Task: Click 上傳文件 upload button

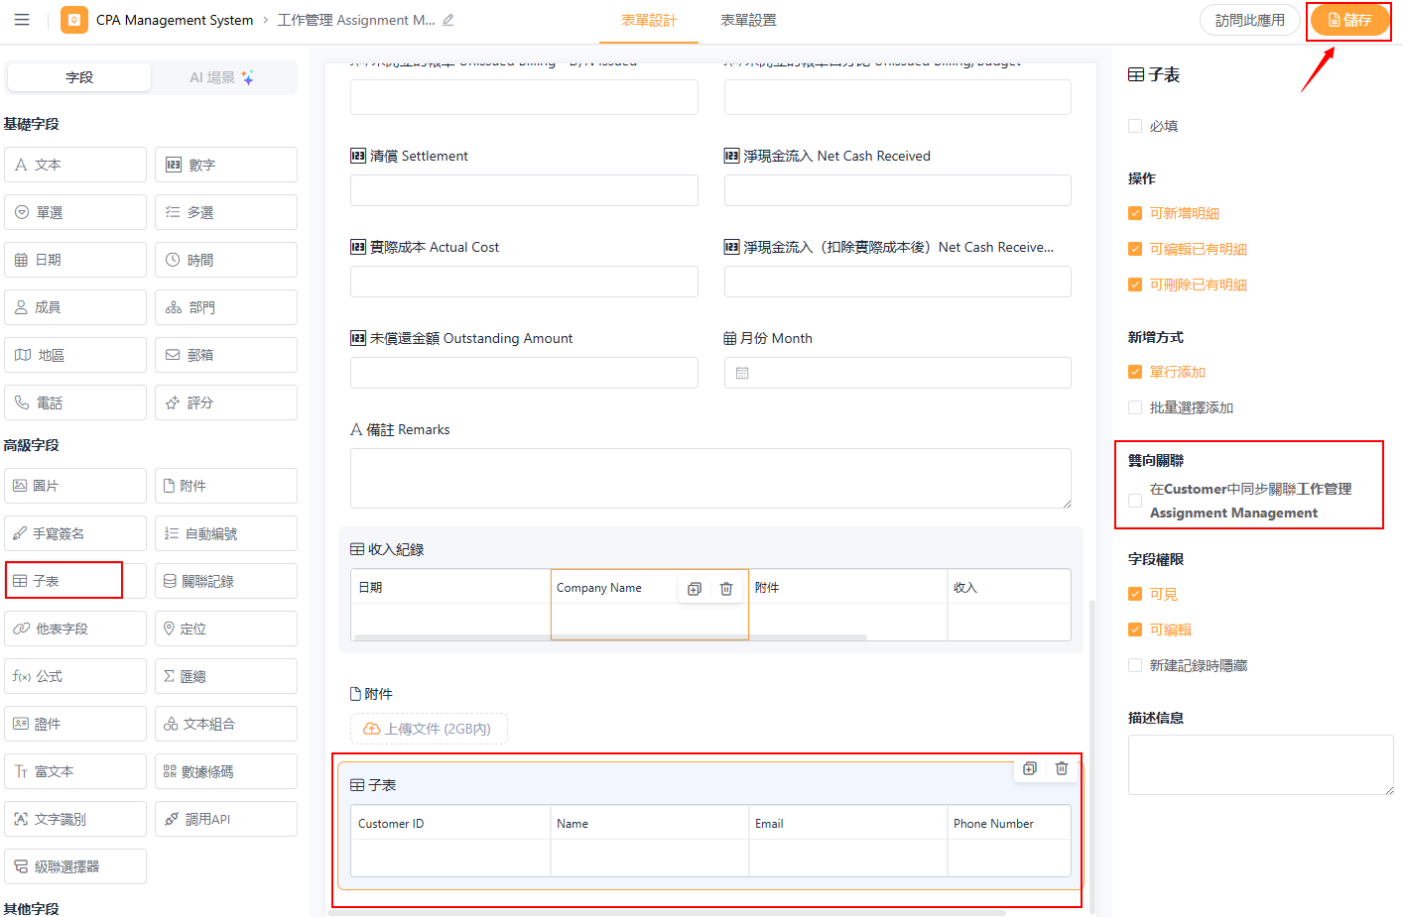Action: pos(429,729)
